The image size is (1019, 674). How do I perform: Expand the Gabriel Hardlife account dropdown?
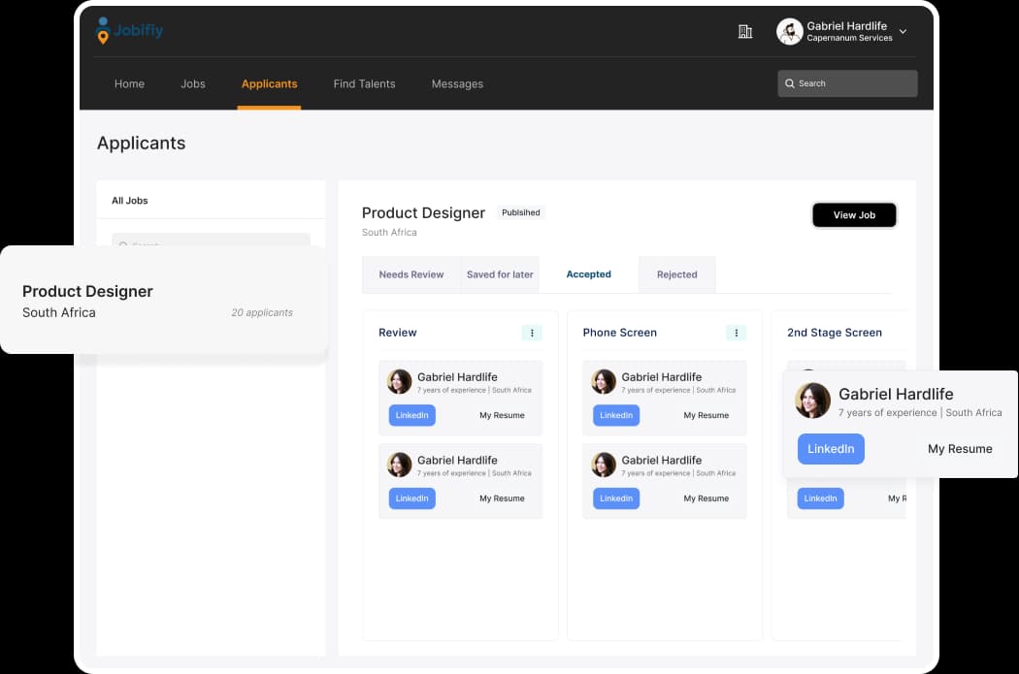[x=904, y=30]
